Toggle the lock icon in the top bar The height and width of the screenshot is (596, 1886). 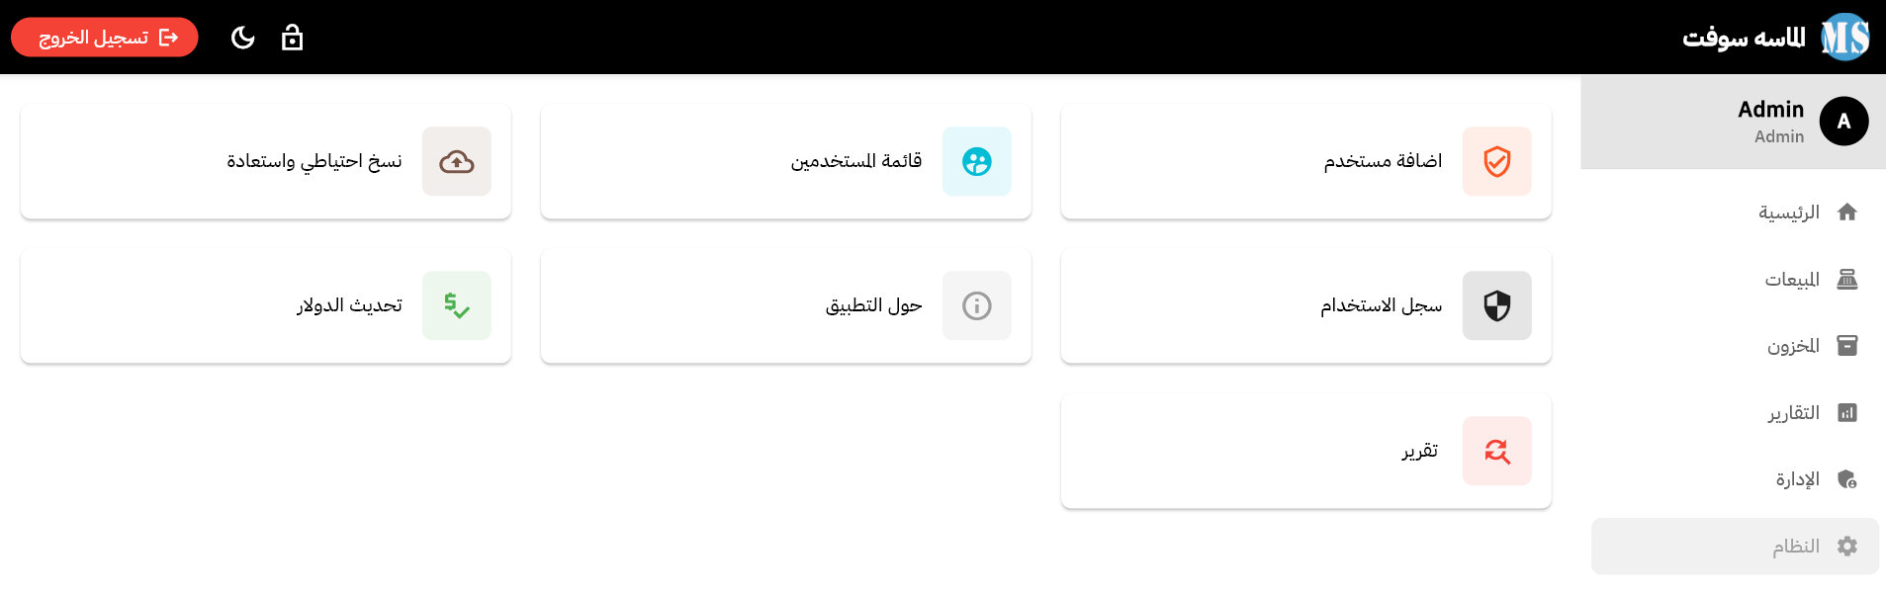click(x=293, y=38)
